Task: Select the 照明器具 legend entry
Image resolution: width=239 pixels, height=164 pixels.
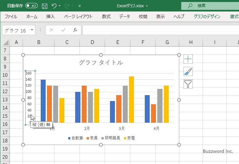Action: 111,138
